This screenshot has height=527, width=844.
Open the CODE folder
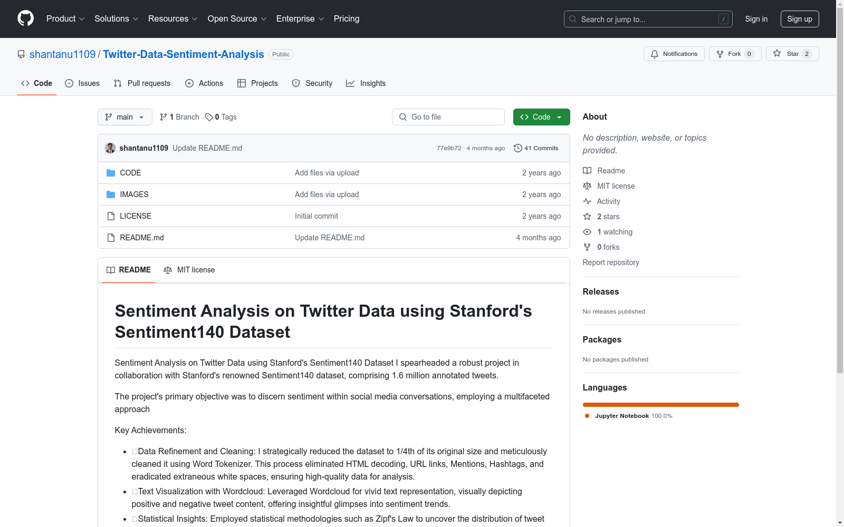(130, 173)
